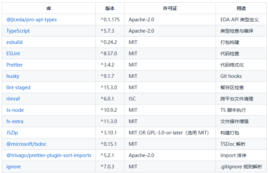Select version ^7.0.3 cell
Image resolution: width=268 pixels, height=173 pixels.
(x=110, y=167)
